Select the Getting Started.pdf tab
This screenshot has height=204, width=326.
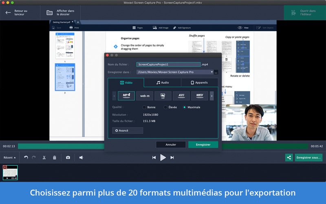tap(61, 22)
